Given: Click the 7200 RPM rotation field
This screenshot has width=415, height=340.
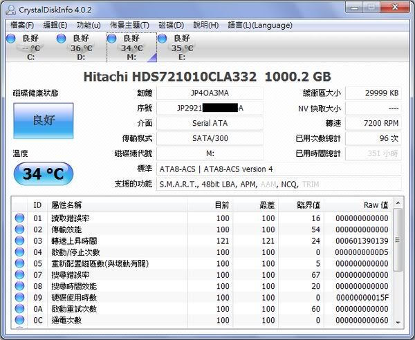Looking at the screenshot, I should [x=373, y=123].
